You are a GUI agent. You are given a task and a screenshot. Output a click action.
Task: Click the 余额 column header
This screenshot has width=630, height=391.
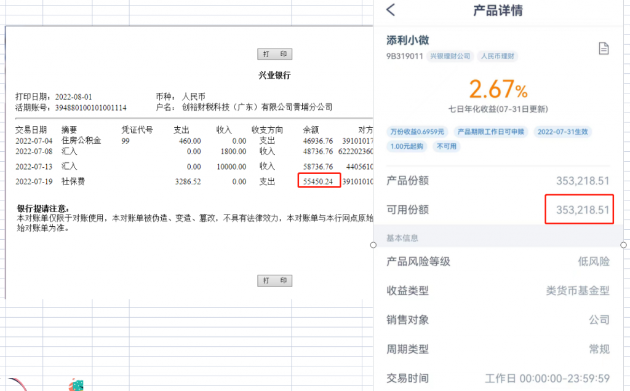click(311, 130)
